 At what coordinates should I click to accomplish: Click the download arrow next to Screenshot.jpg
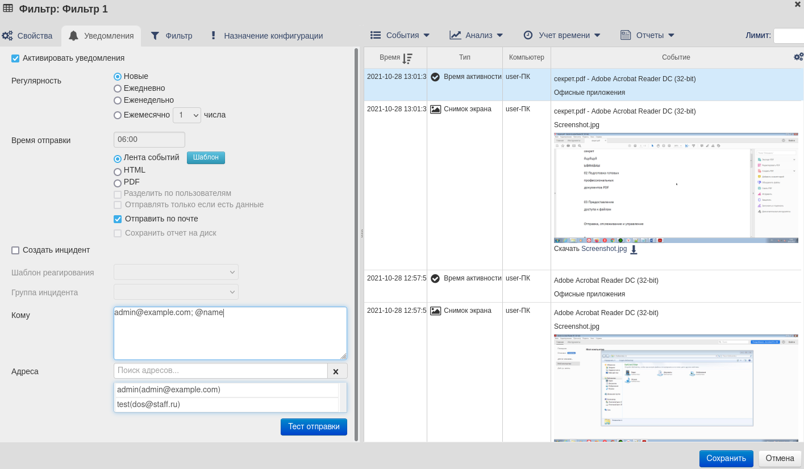click(x=634, y=249)
